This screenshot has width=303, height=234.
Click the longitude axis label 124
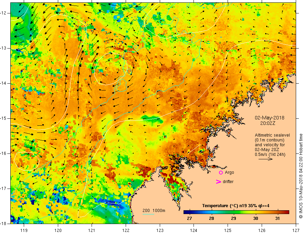pos(194,230)
